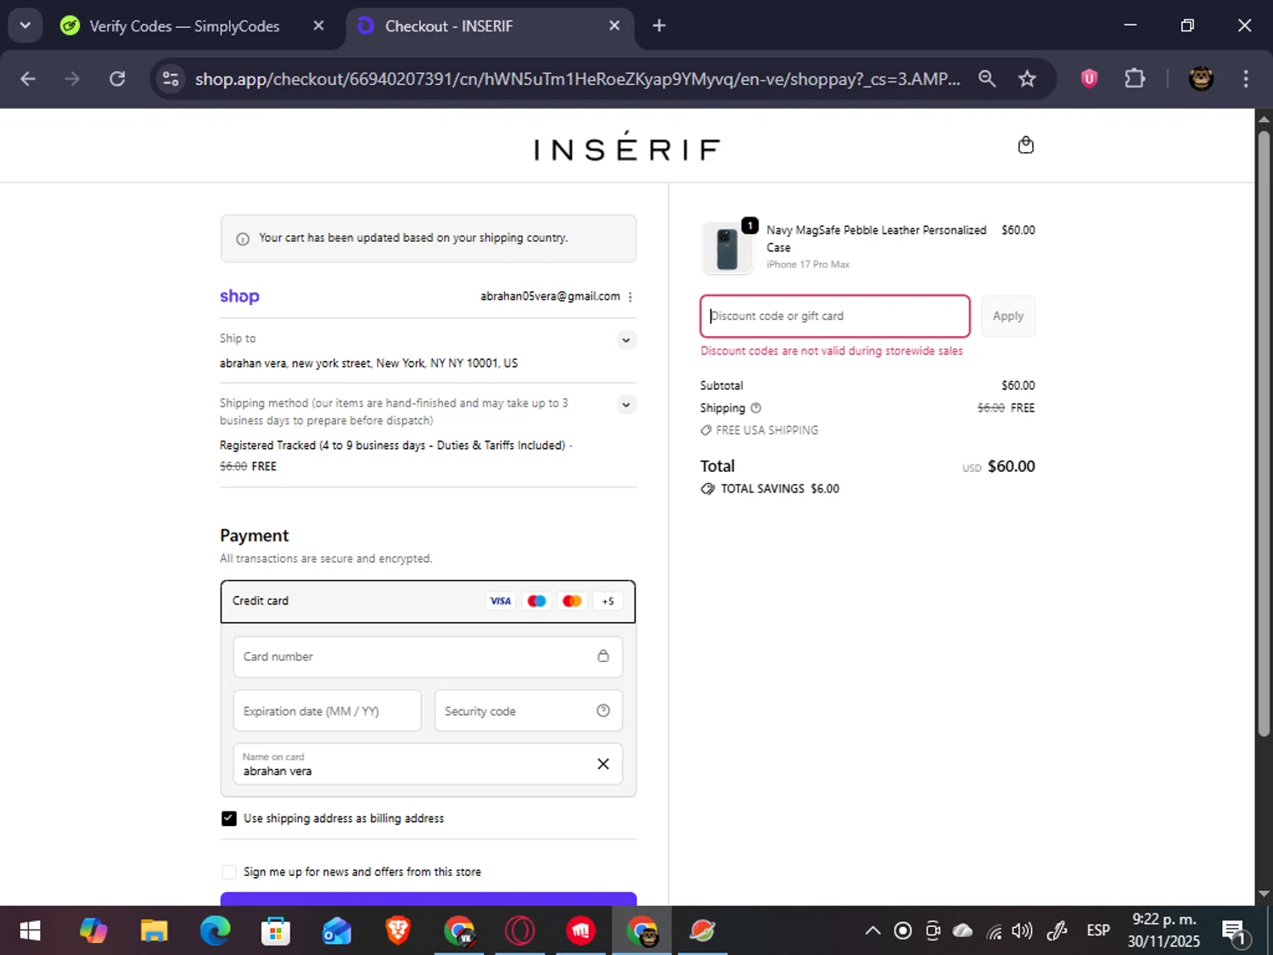The height and width of the screenshot is (955, 1273).
Task: Select the Credit card payment option
Action: pos(428,601)
